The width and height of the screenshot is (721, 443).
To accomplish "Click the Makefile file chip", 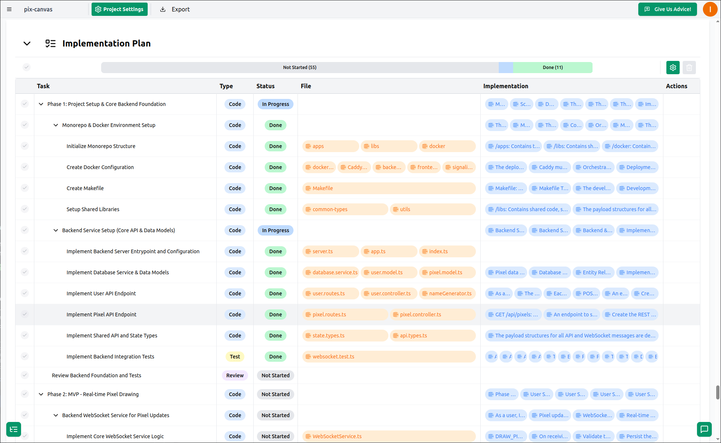I will click(323, 188).
